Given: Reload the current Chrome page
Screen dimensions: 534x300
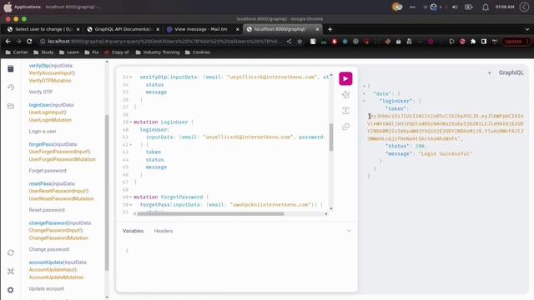Looking at the screenshot, I should click(29, 41).
